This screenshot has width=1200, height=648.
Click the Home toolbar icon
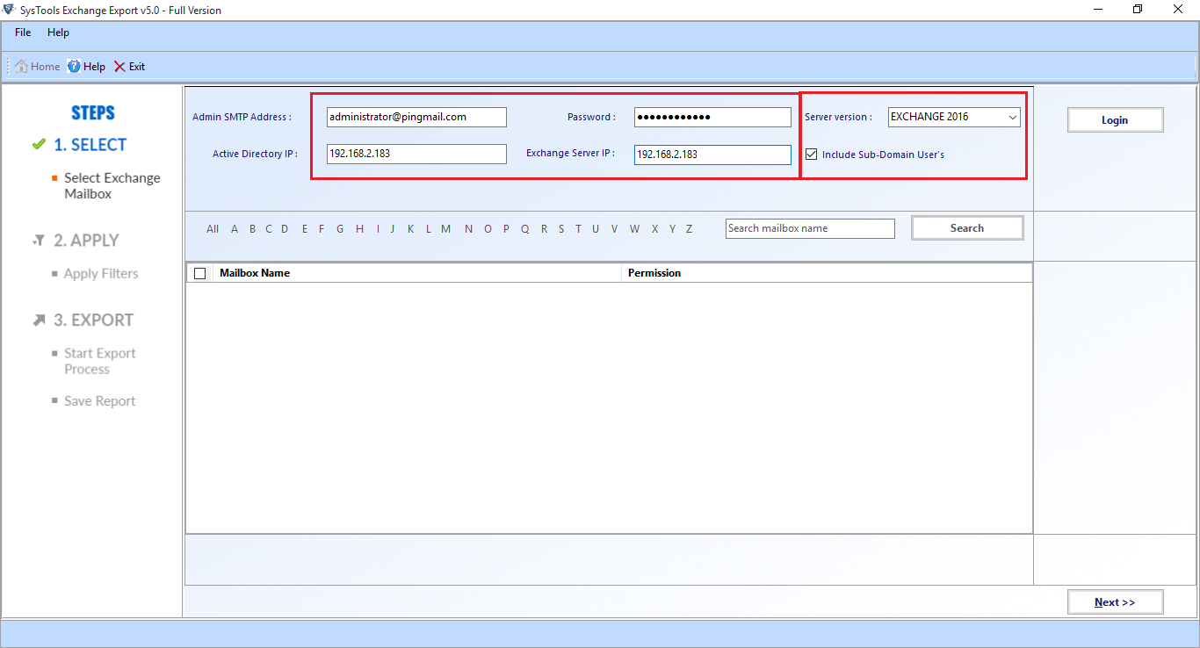point(21,67)
